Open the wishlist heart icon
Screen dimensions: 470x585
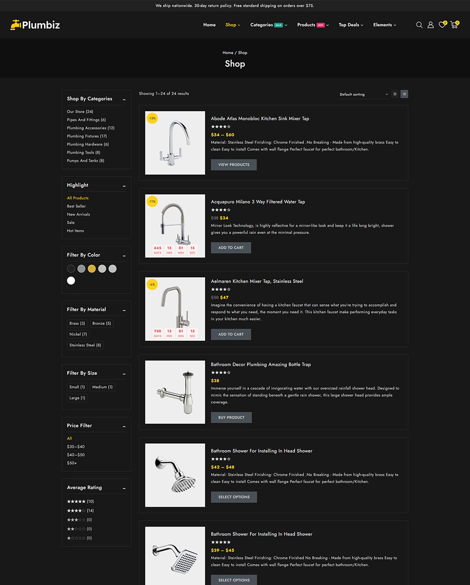pos(442,25)
